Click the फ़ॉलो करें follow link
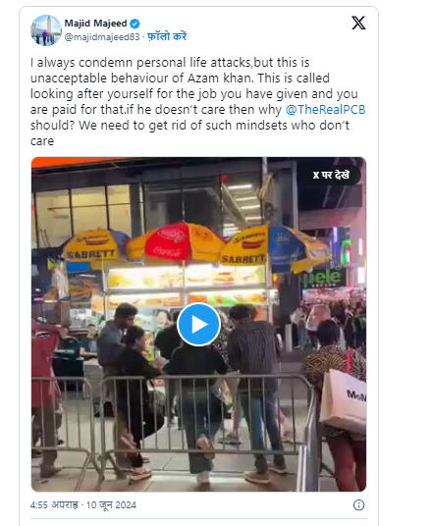 [x=167, y=36]
